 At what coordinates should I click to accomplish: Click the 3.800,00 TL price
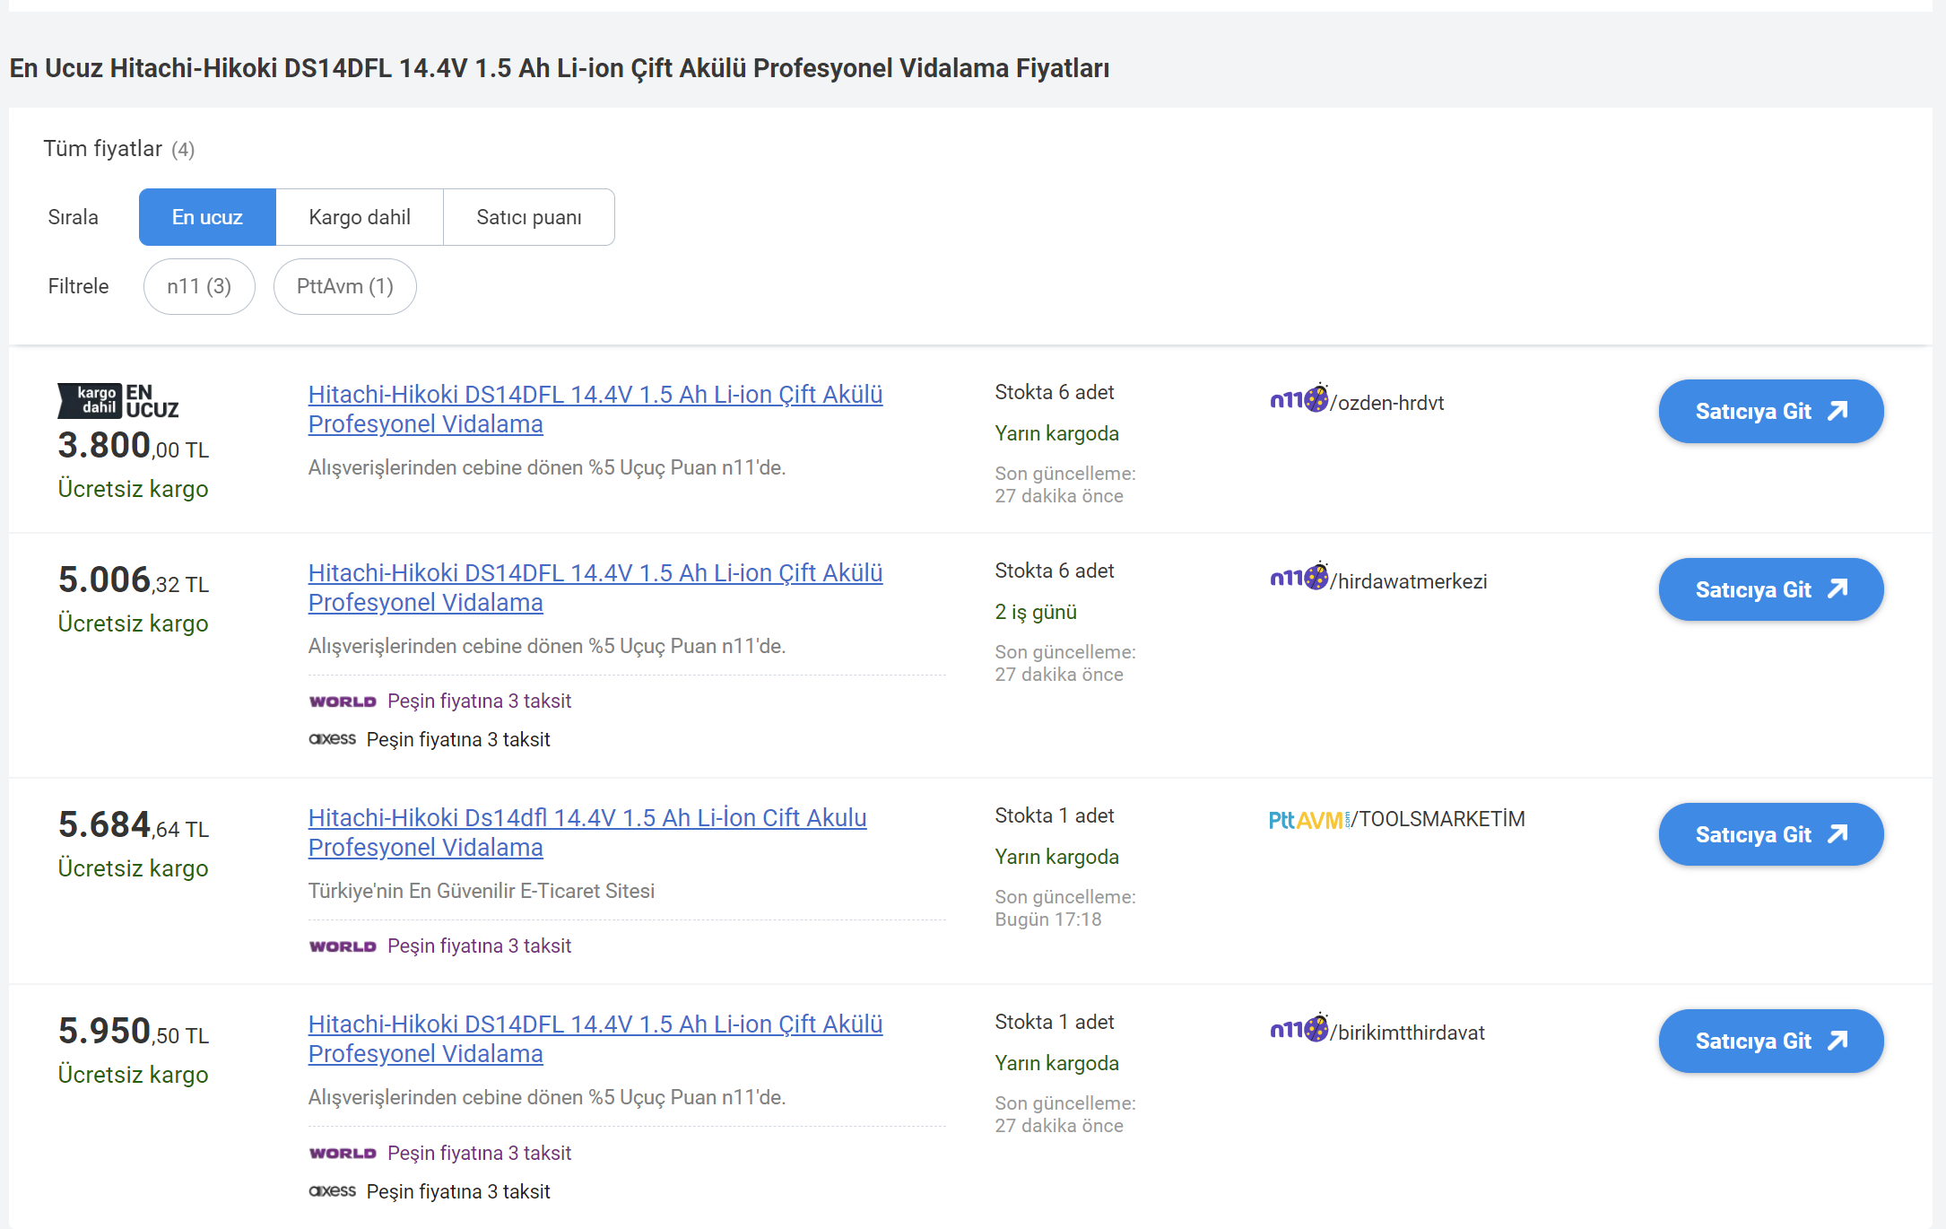(x=134, y=446)
